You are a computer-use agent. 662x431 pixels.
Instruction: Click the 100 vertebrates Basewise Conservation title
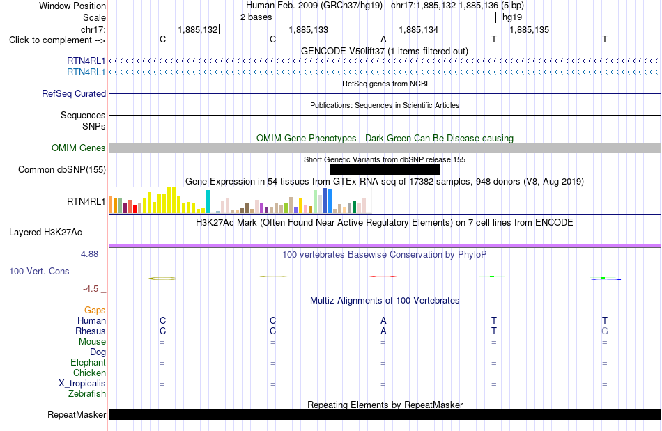(x=385, y=254)
